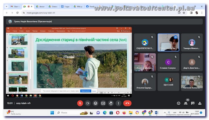
Task: Expand the tab search dropdown arrow
Action: [x=6, y=6]
